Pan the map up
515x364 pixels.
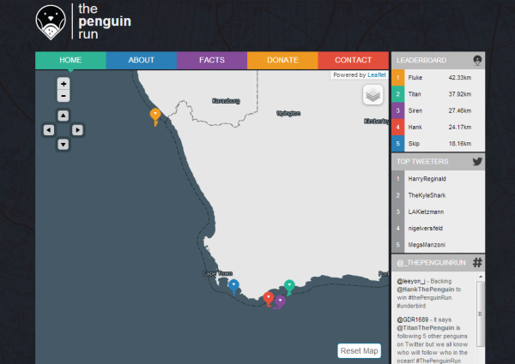63,116
